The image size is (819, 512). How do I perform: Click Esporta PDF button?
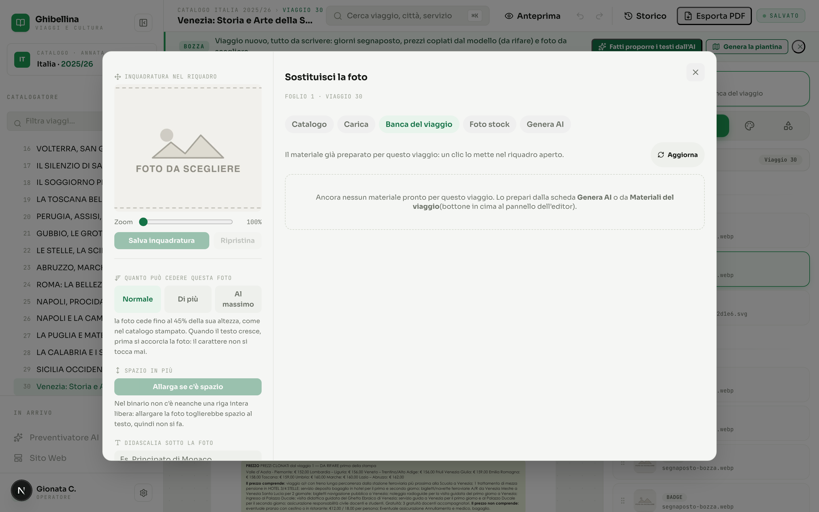[x=714, y=16]
